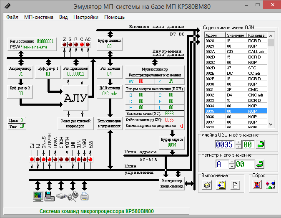Click the hard disk device icon

pos(61,196)
